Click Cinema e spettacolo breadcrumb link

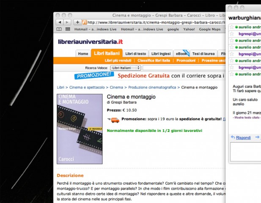[87, 88]
